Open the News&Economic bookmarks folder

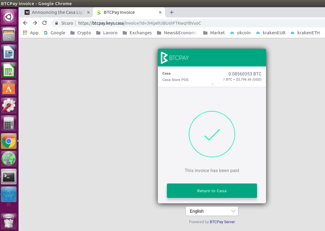click(x=178, y=33)
